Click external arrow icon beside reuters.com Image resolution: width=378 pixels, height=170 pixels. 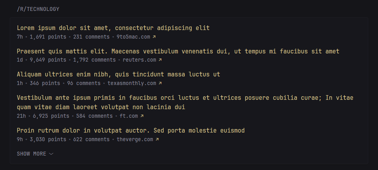pyautogui.click(x=160, y=60)
